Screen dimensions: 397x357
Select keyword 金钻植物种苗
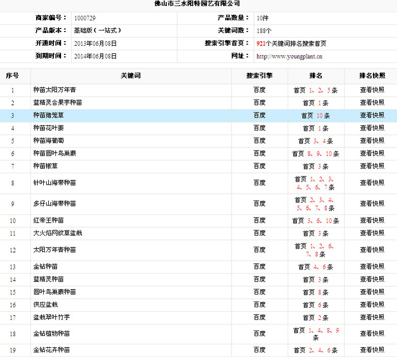click(x=51, y=334)
